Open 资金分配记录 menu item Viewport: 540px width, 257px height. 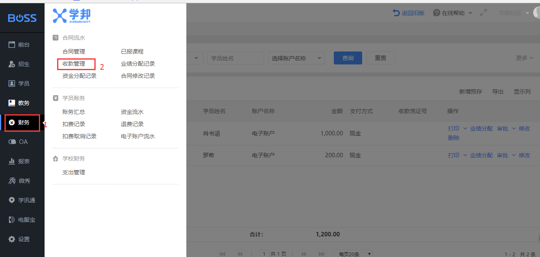[79, 76]
